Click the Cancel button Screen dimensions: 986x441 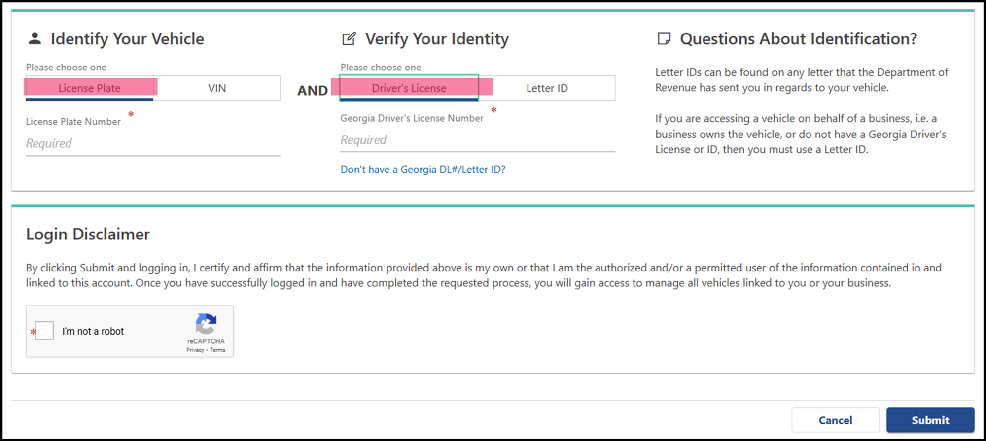(835, 420)
